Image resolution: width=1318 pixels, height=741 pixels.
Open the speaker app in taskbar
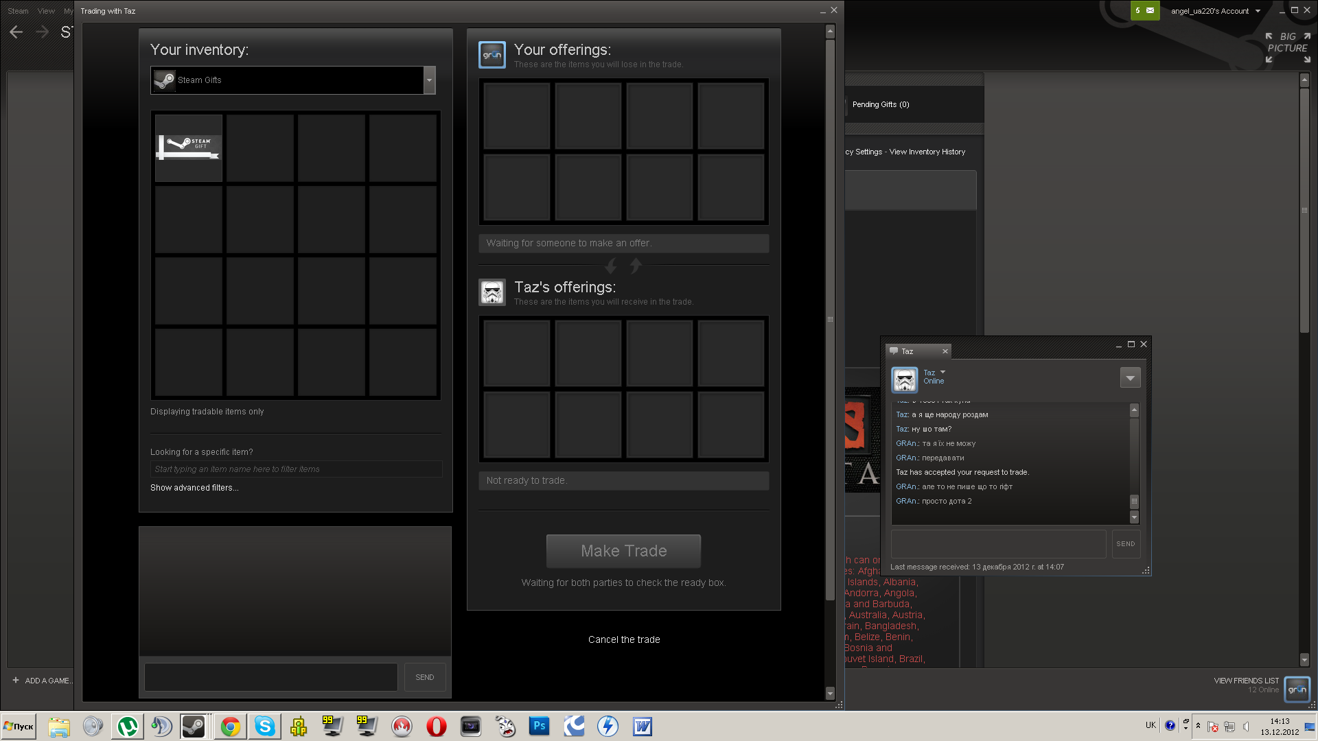pyautogui.click(x=93, y=726)
